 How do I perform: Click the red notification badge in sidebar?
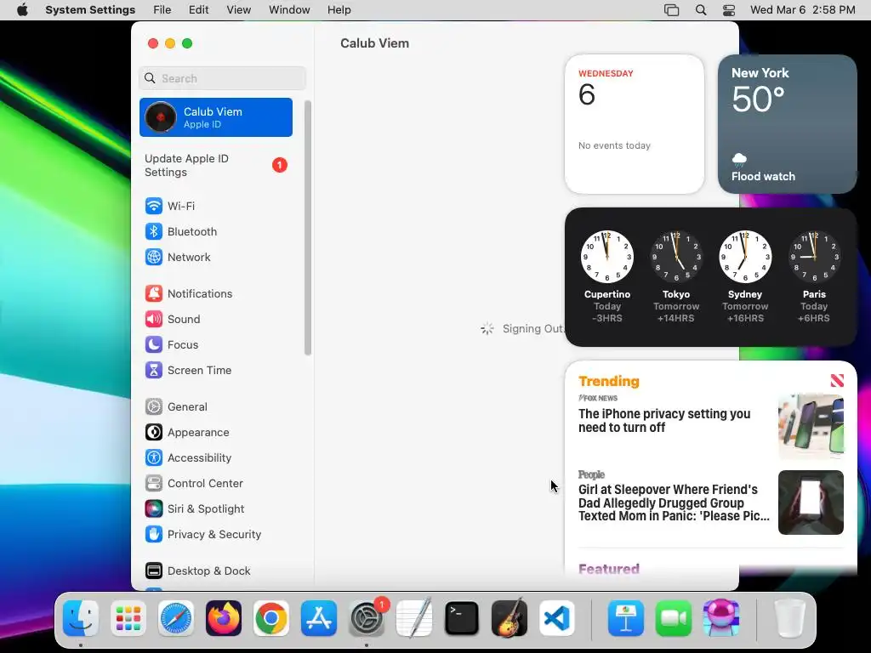coord(279,165)
